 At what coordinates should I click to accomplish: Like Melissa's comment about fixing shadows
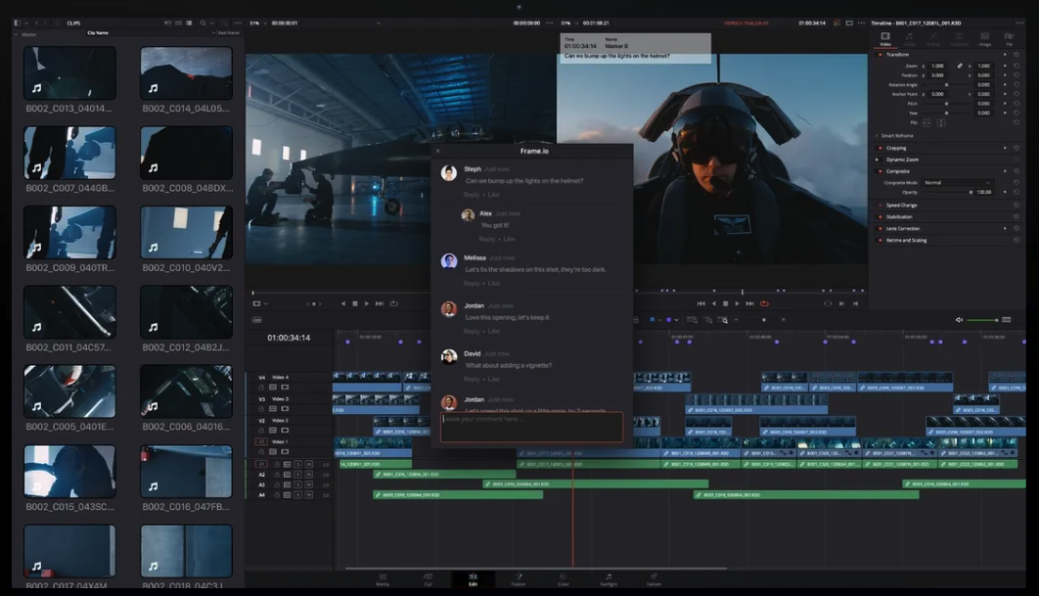click(494, 283)
